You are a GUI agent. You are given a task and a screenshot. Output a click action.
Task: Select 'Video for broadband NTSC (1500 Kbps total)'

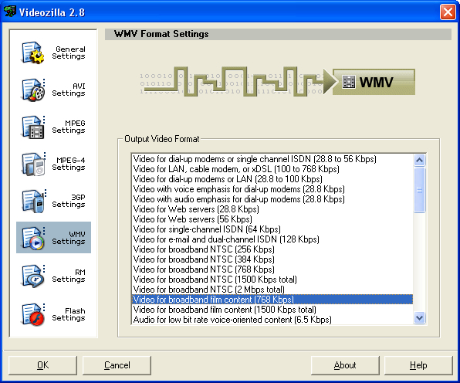pyautogui.click(x=272, y=280)
